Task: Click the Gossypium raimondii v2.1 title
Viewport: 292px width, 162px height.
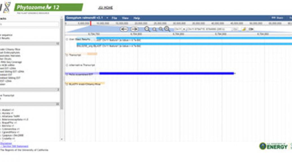Action: 85,18
